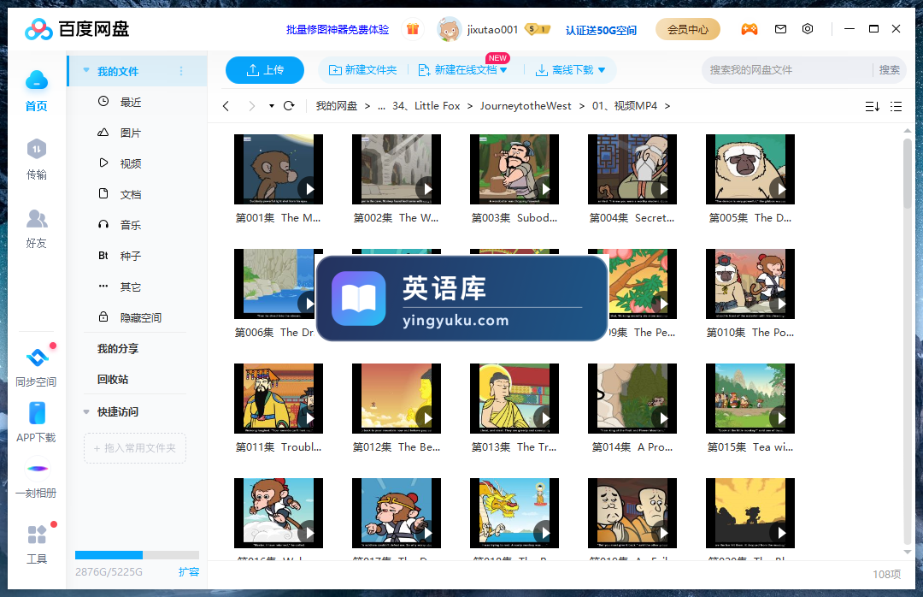Click JourneytotheWest breadcrumb
The height and width of the screenshot is (597, 923).
coord(526,106)
